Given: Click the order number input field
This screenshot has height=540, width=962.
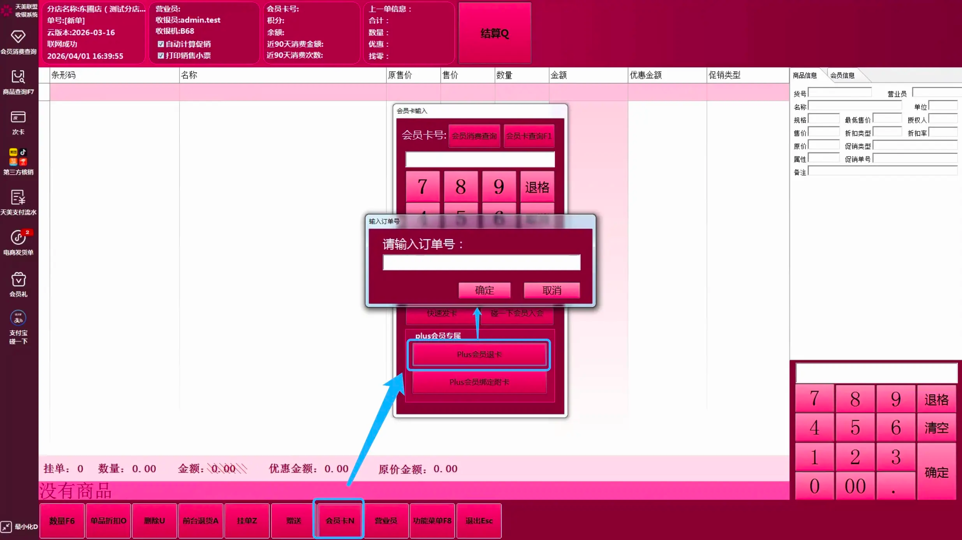Looking at the screenshot, I should pos(481,263).
